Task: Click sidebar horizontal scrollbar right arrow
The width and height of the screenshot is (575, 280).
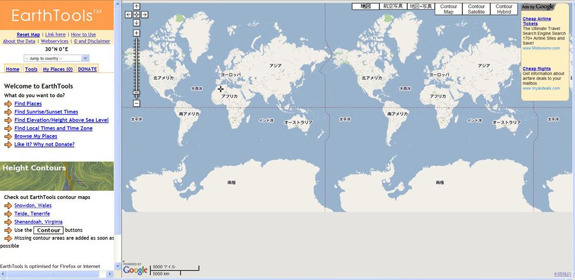Action: (110, 274)
